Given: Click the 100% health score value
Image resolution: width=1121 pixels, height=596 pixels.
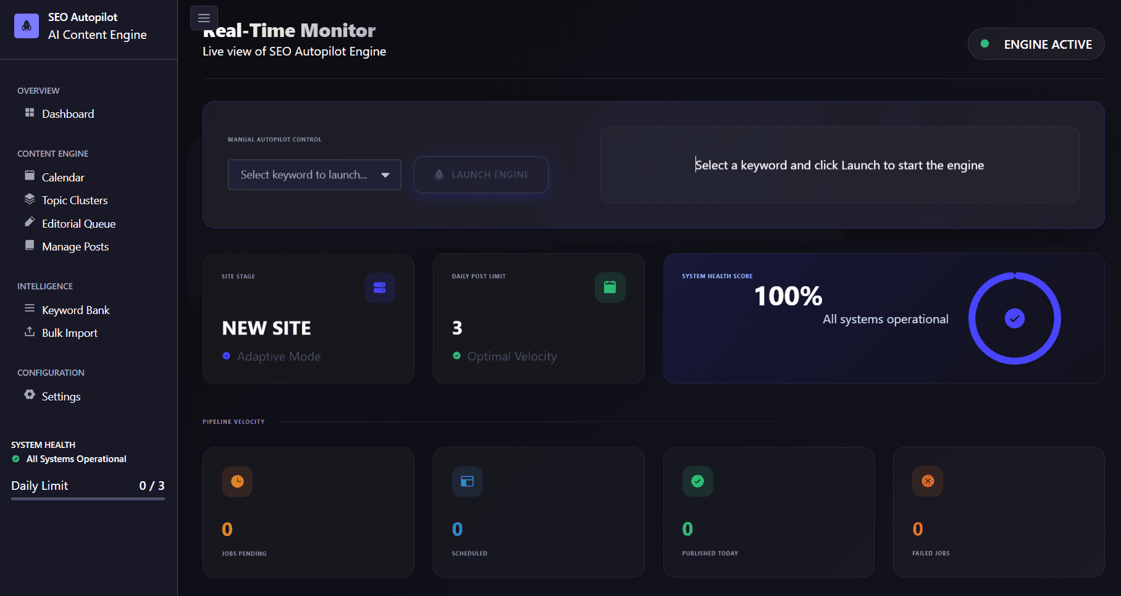Looking at the screenshot, I should tap(788, 296).
